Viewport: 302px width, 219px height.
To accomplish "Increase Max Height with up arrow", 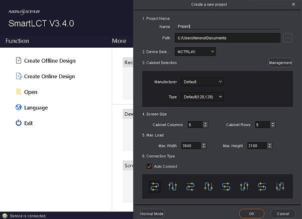I will (x=270, y=144).
